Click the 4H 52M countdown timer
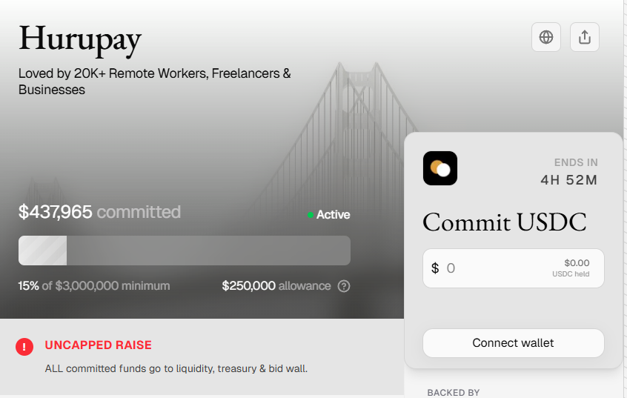Screen dimensions: 627x398 (x=568, y=179)
